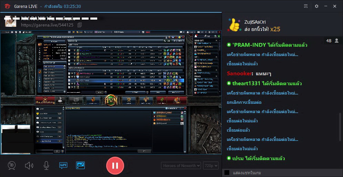Screen dimensions: 343x177
Task: Enable the show in-game chat checkbox
Action: coord(227,173)
